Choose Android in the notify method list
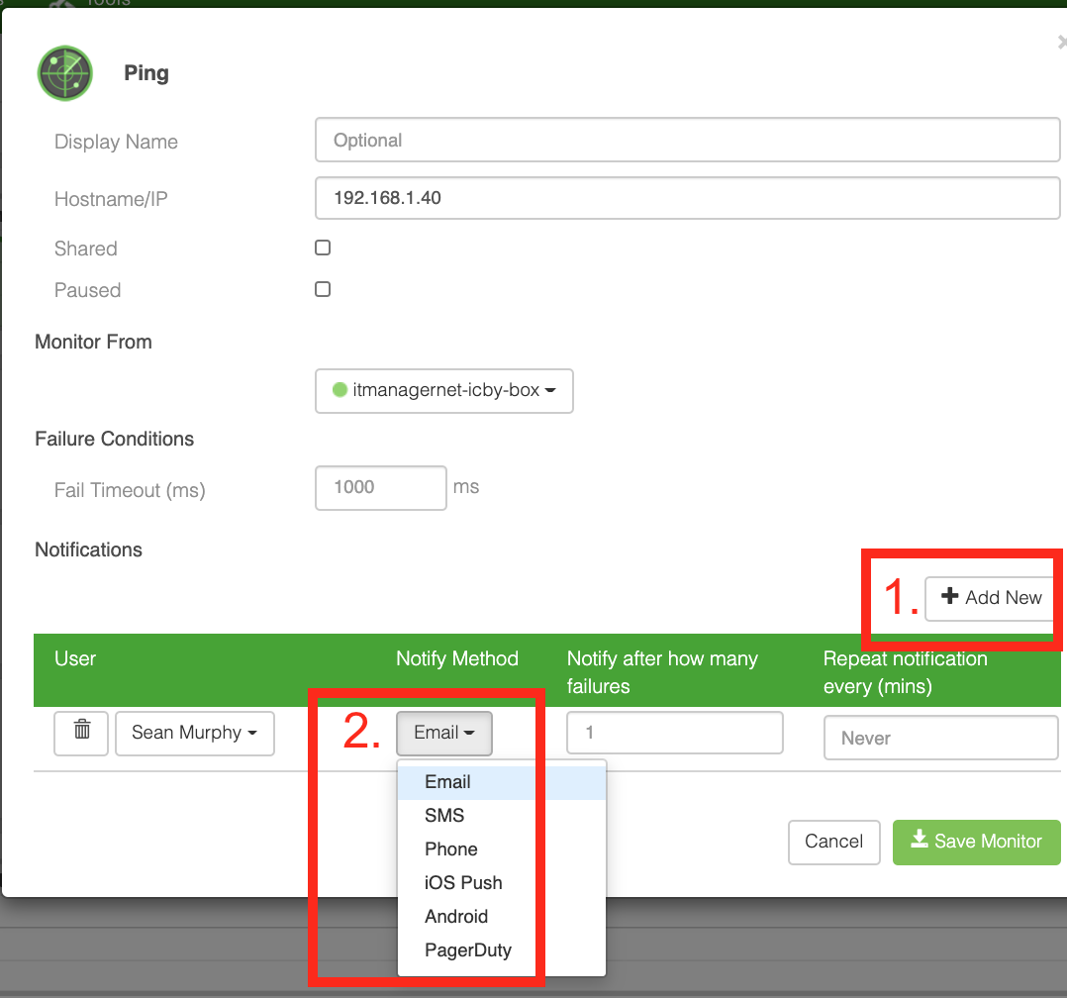The image size is (1067, 998). [456, 916]
